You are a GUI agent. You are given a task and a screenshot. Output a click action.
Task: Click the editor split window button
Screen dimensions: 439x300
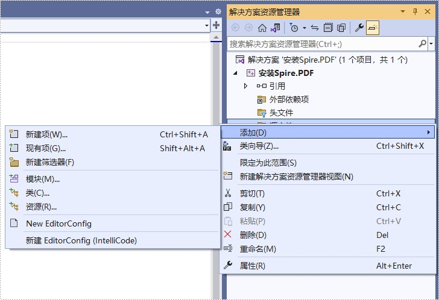coord(216,25)
